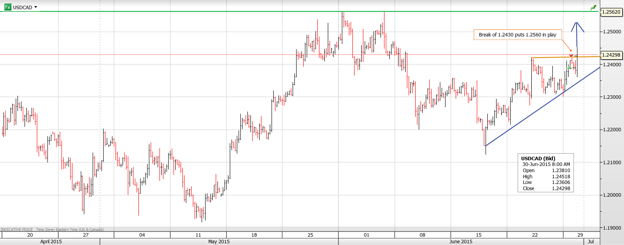Click the May 2015 month label
Screen dimensions: 624x245
219,241
